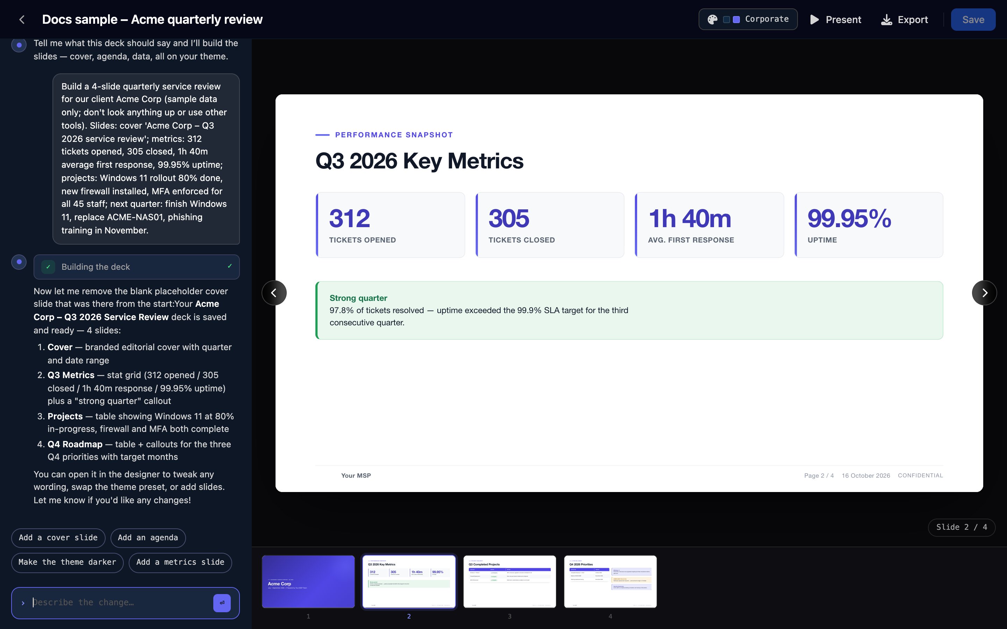Viewport: 1007px width, 629px height.
Task: Select slide 2 Key Metrics thumbnail
Action: tap(409, 581)
